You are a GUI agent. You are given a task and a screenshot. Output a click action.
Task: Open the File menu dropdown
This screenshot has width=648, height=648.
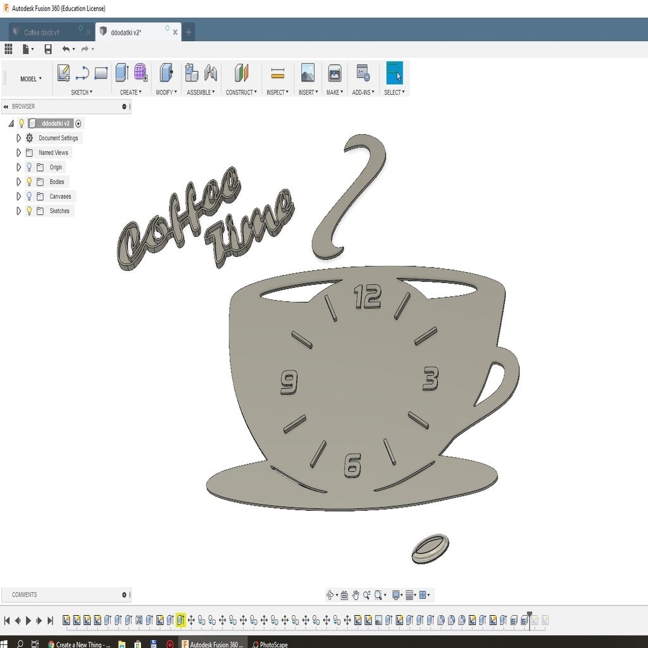point(28,49)
